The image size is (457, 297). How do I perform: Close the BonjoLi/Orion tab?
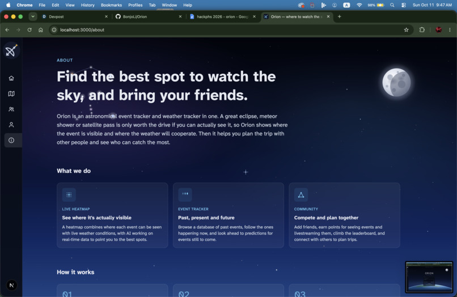coord(180,16)
